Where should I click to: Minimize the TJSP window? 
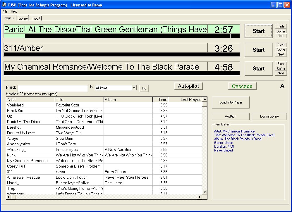click(273, 5)
